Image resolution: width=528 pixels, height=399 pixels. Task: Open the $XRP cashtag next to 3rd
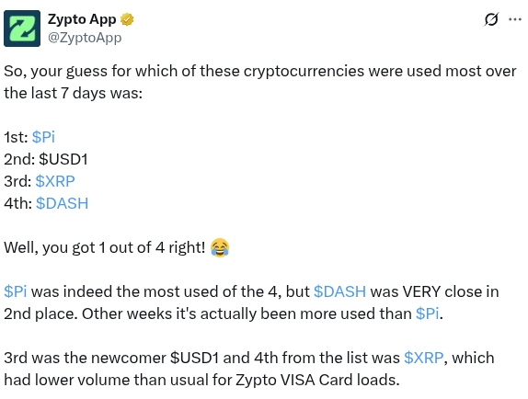[55, 181]
